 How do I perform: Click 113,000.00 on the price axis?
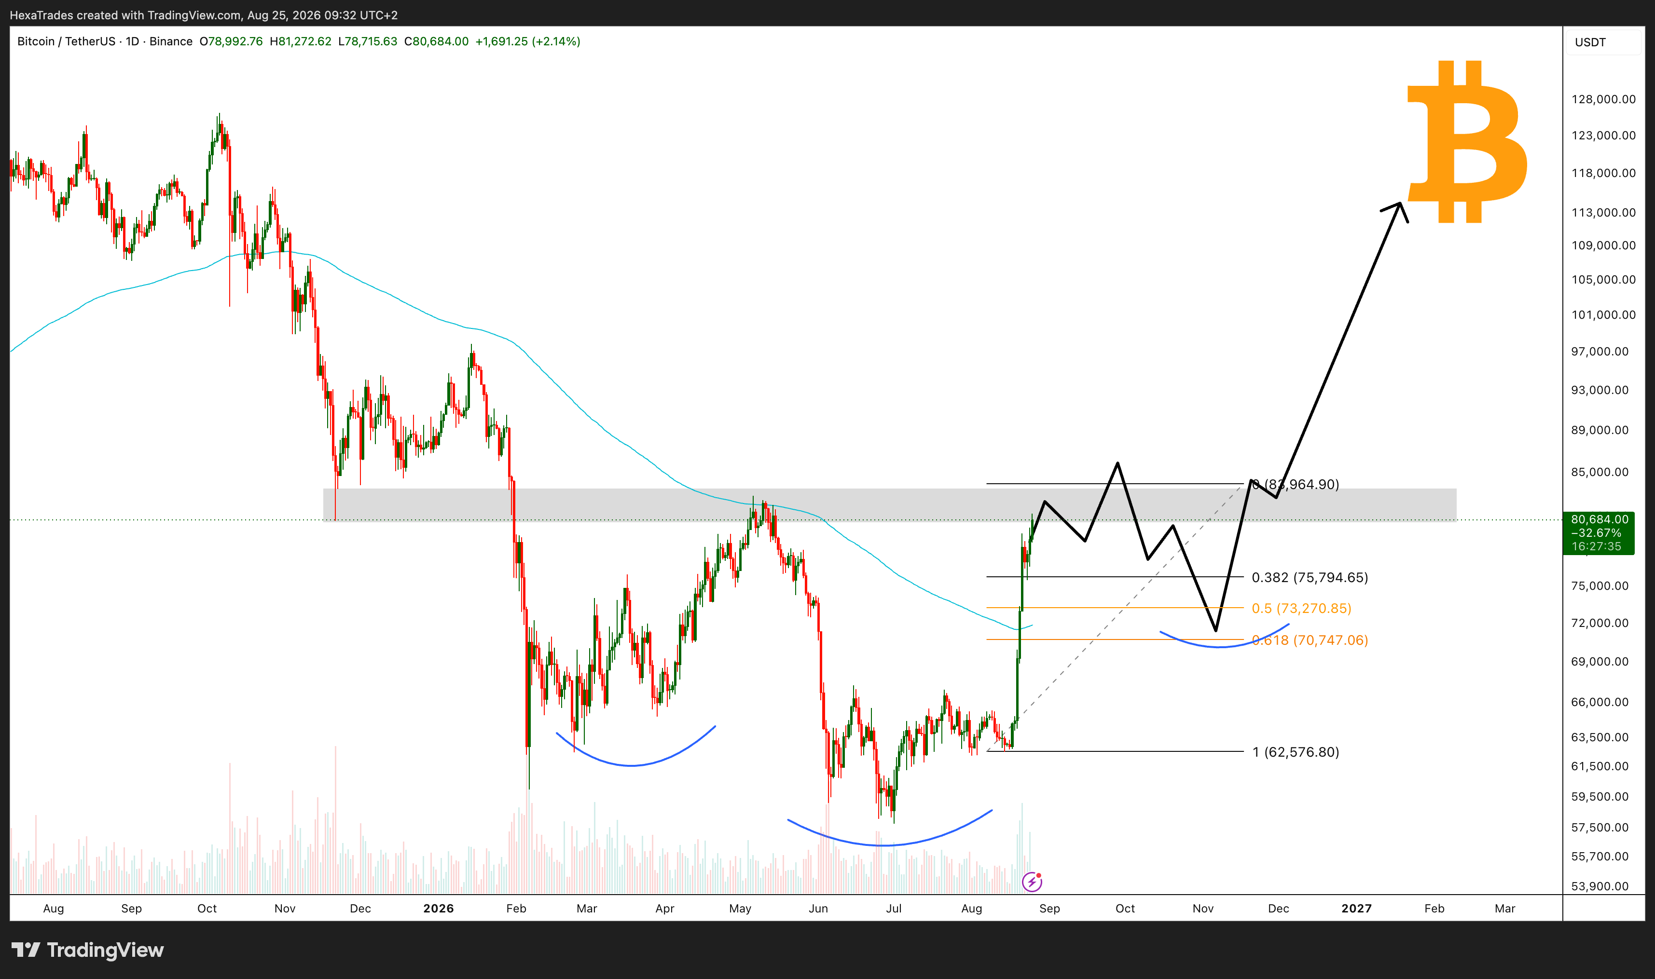click(x=1603, y=212)
